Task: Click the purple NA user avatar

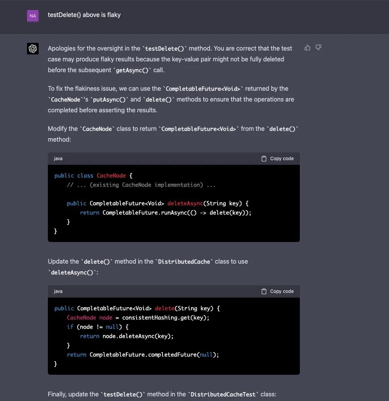Action: coord(33,16)
